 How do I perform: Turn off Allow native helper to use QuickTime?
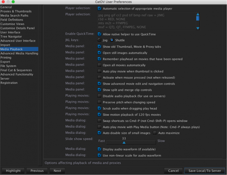[x=99, y=34]
